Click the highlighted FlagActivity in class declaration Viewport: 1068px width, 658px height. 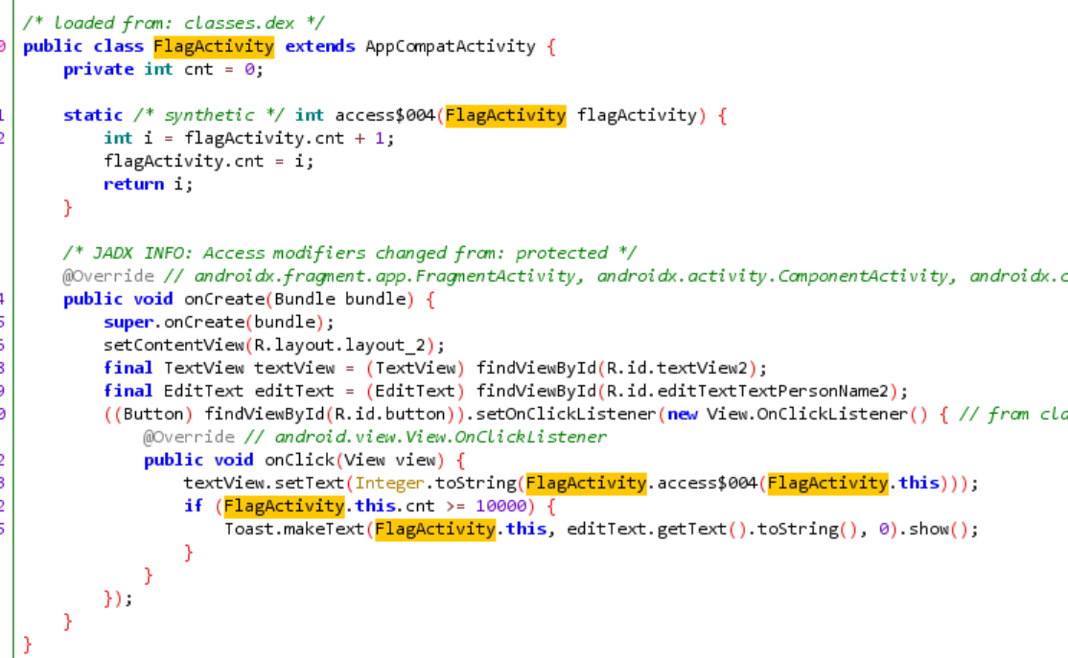point(213,46)
